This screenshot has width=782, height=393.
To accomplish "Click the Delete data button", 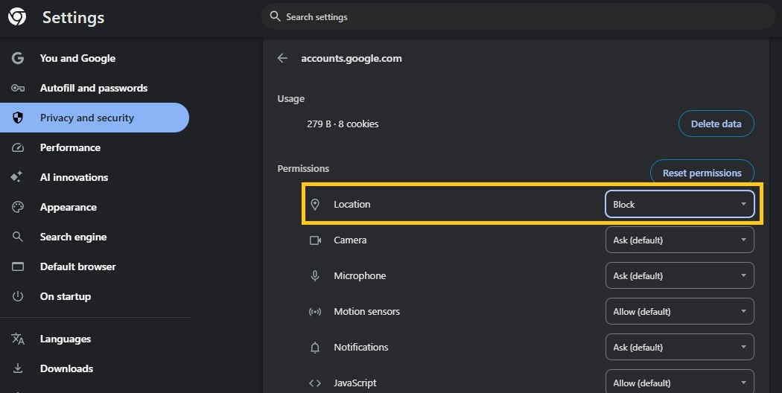I will tap(716, 124).
